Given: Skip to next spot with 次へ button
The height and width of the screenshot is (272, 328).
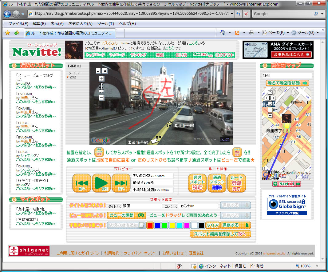Looking at the screenshot, I should click(x=121, y=183).
